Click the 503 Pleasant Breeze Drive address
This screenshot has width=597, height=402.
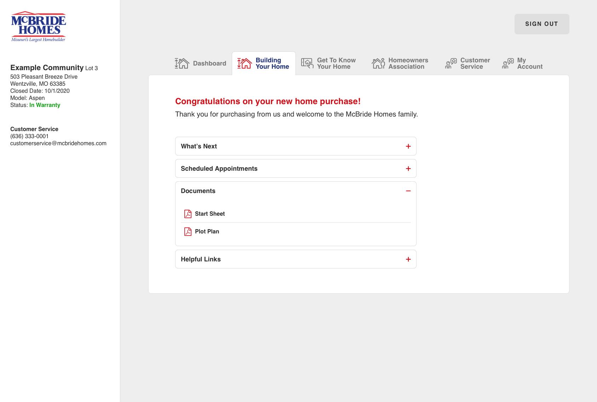click(44, 77)
